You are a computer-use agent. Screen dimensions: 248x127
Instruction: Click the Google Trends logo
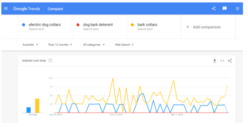(26, 9)
